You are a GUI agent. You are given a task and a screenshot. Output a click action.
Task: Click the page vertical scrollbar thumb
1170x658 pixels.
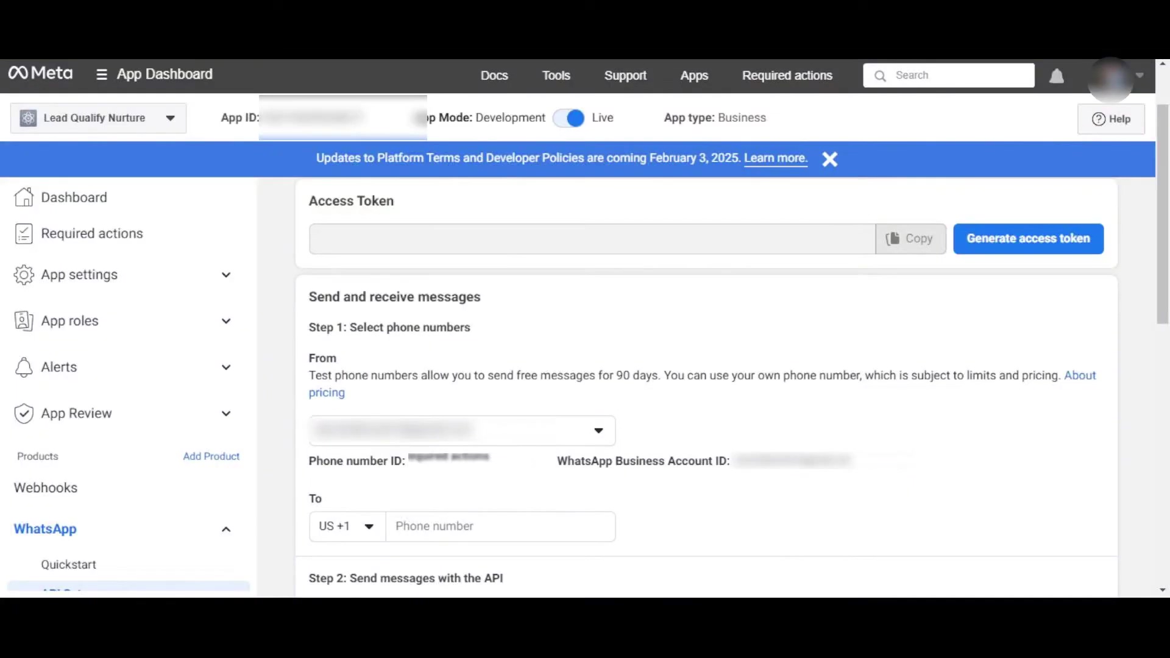tap(1163, 214)
